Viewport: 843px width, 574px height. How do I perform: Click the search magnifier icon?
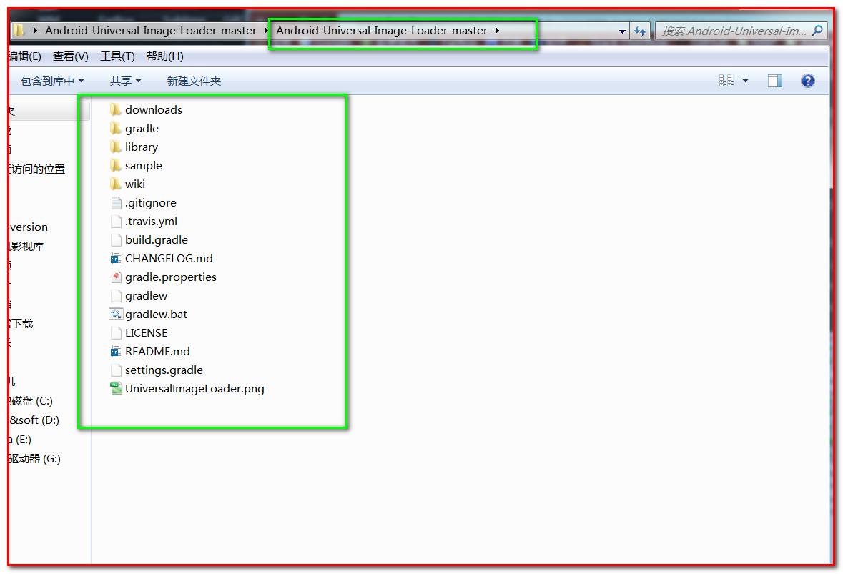(x=818, y=31)
